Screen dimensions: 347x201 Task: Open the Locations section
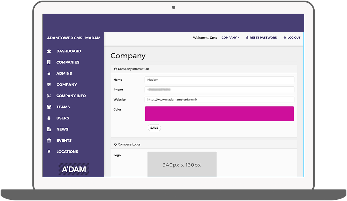coord(67,151)
